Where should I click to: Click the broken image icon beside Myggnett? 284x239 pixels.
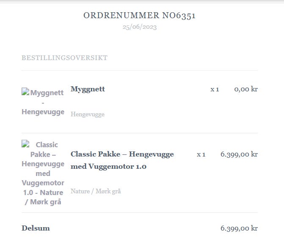pos(25,92)
